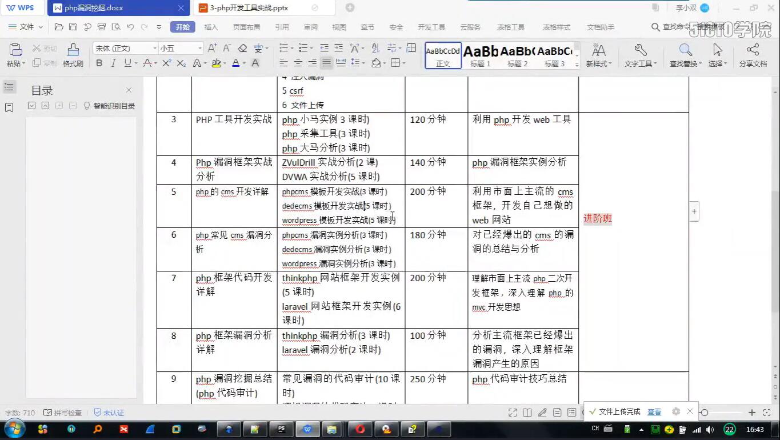Toggle Subscript X₂ formatting

181,63
